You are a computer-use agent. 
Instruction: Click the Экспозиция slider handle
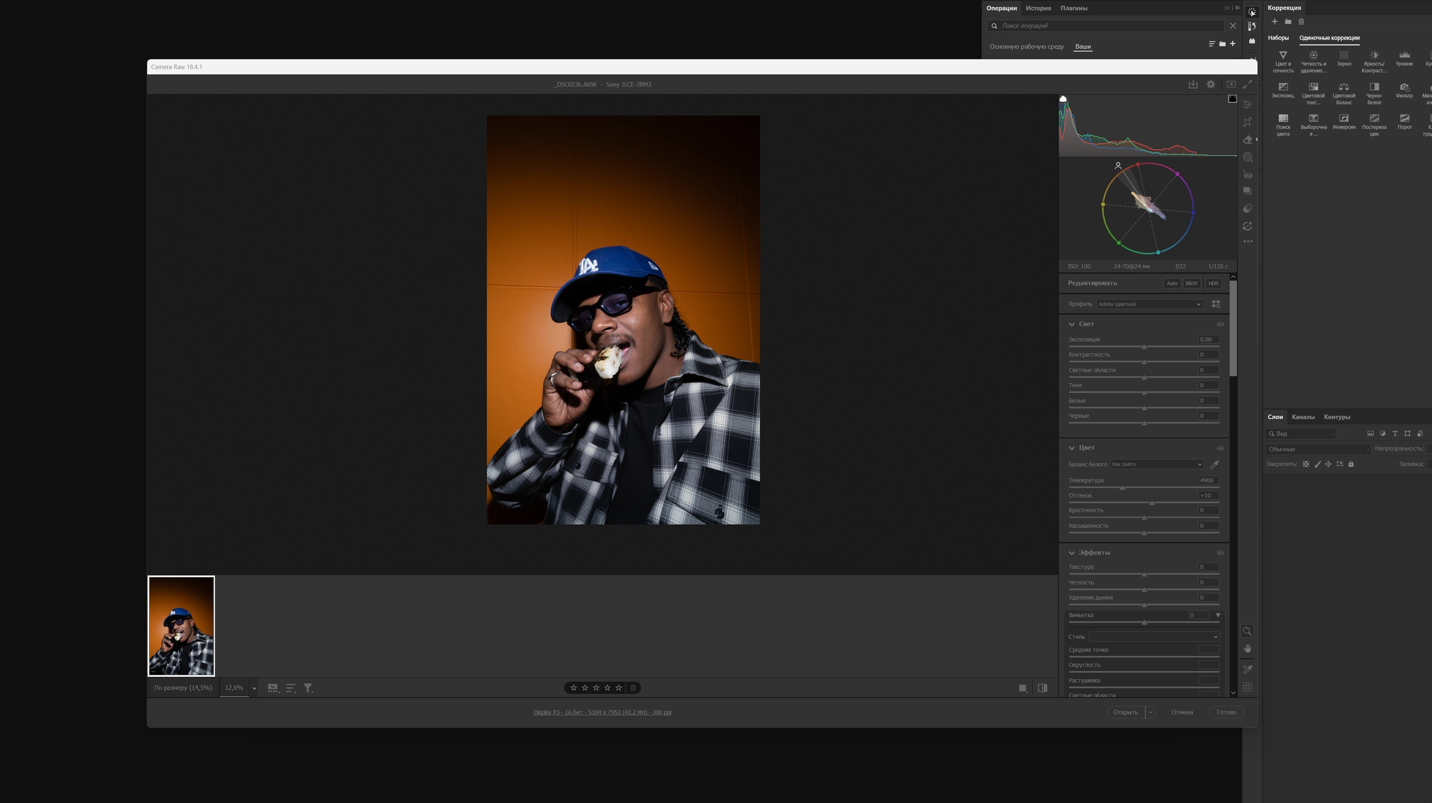tap(1144, 347)
